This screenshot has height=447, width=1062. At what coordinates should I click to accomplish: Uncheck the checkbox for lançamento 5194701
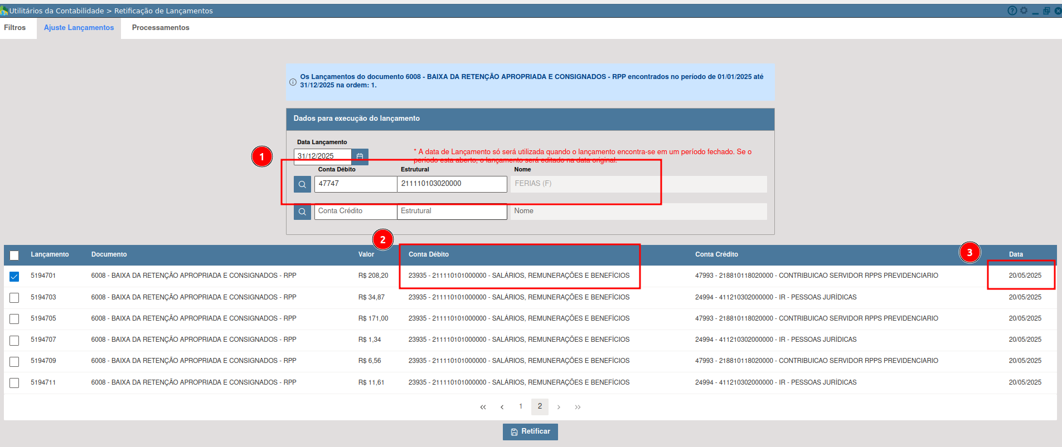[14, 277]
